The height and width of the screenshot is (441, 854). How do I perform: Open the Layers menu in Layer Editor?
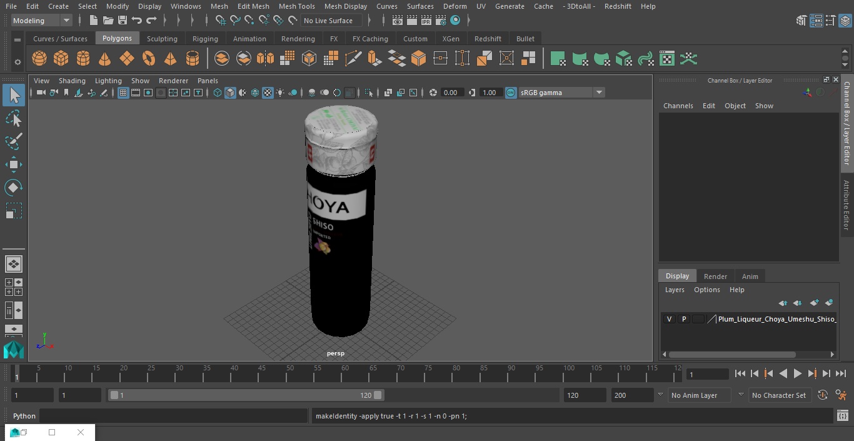tap(675, 290)
